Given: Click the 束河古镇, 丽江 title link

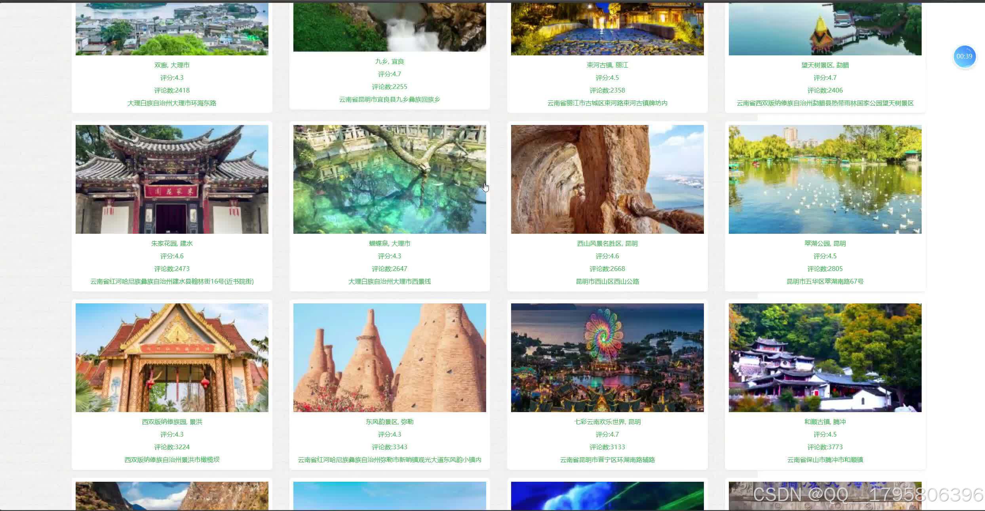Looking at the screenshot, I should 607,65.
